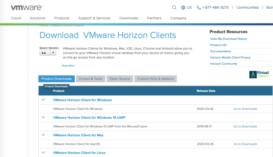Viewport: 273px width, 157px height.
Task: Go to Downloads for Windows client
Action: coord(245,109)
